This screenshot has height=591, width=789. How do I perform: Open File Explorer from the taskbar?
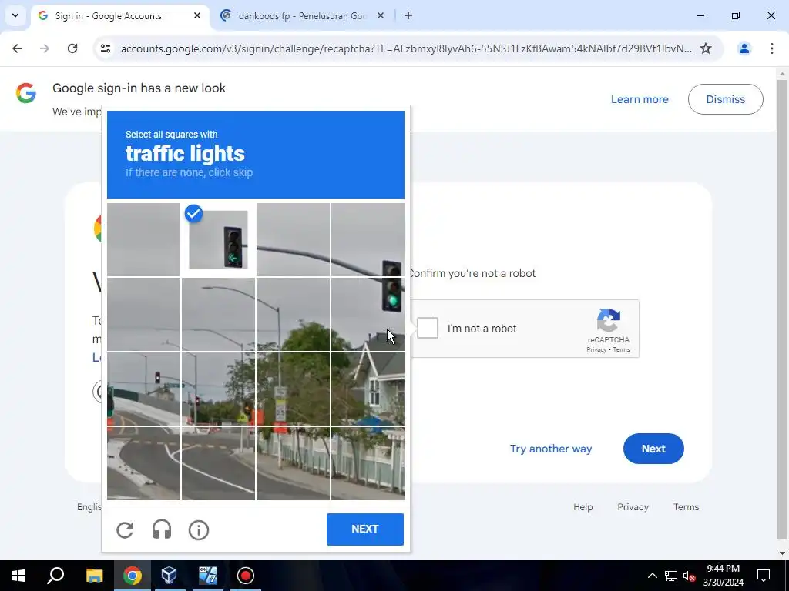tap(94, 576)
